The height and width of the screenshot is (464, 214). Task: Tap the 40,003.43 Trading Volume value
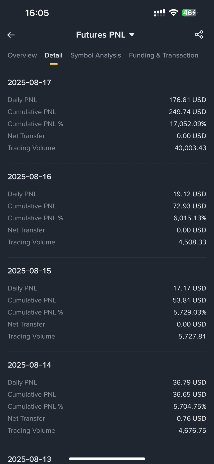(190, 148)
